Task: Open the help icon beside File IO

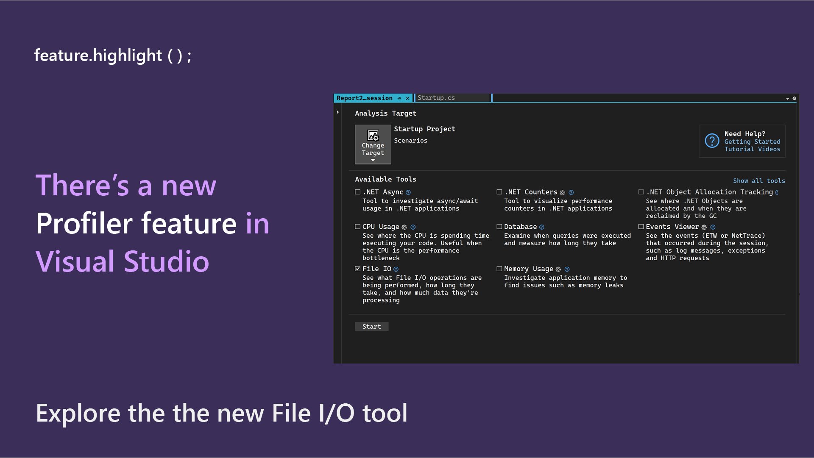Action: pyautogui.click(x=396, y=269)
